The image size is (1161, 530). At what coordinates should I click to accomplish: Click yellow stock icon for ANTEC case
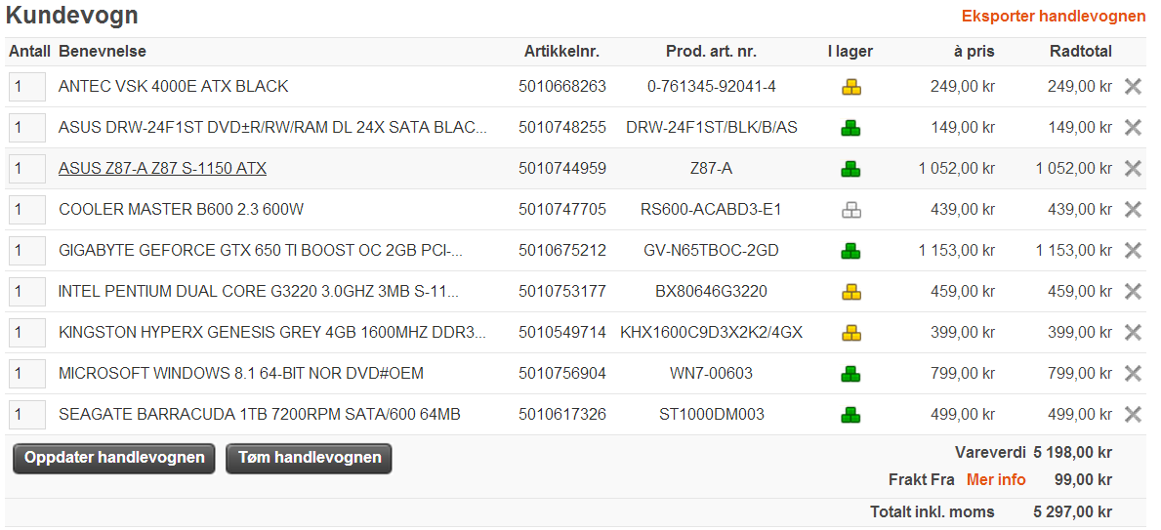coord(850,87)
